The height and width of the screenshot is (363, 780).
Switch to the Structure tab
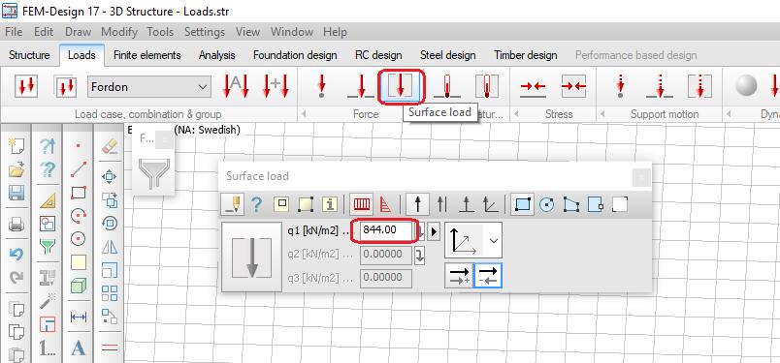[x=29, y=55]
